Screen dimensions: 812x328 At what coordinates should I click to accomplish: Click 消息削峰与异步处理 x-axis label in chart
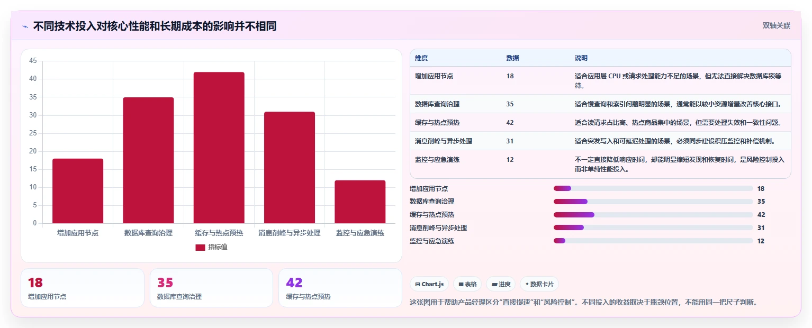[x=290, y=233]
